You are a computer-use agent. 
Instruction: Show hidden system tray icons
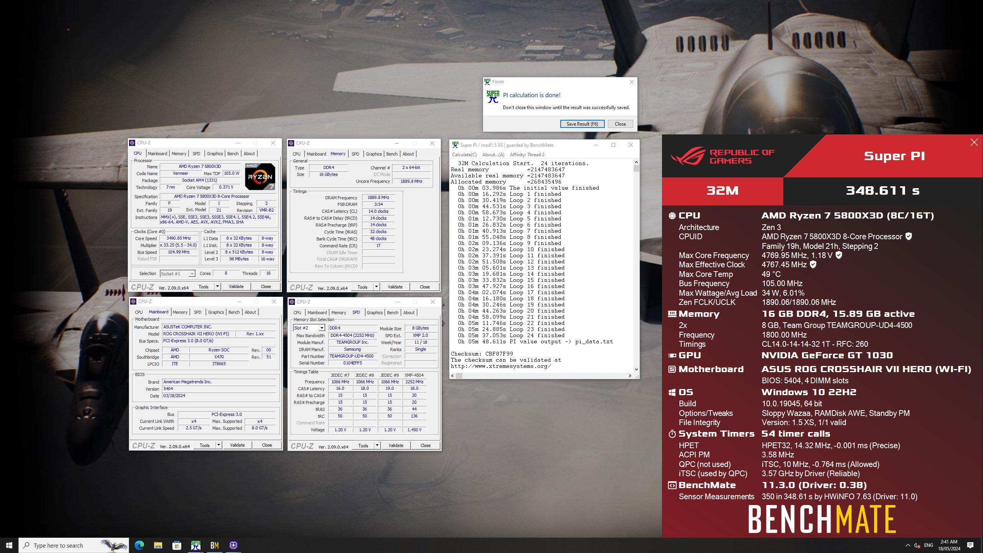[x=908, y=545]
